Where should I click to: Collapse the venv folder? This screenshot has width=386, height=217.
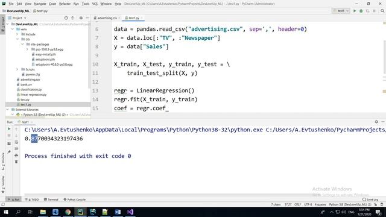13,30
